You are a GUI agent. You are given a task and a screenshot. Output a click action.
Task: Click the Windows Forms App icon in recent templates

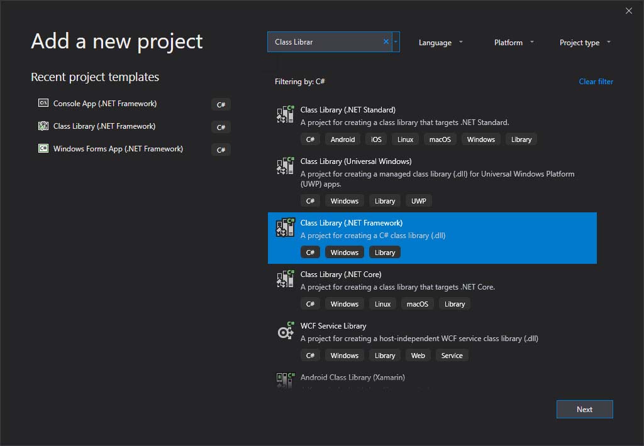[x=43, y=148]
